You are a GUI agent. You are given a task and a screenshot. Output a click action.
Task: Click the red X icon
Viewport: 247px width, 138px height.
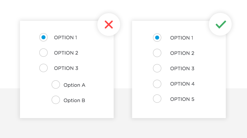tap(109, 25)
